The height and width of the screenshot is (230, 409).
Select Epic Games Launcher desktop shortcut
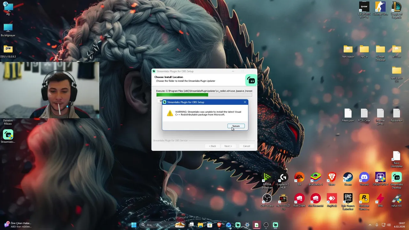[x=348, y=202]
